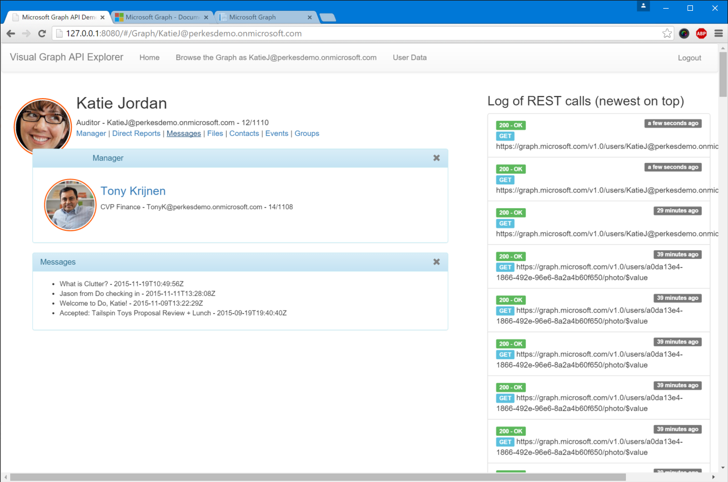The height and width of the screenshot is (482, 728).
Task: Click the Direct Reports link
Action: 136,133
